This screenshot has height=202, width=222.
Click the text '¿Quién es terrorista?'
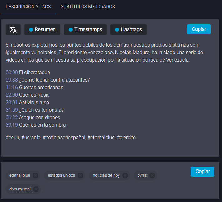pyautogui.click(x=41, y=110)
